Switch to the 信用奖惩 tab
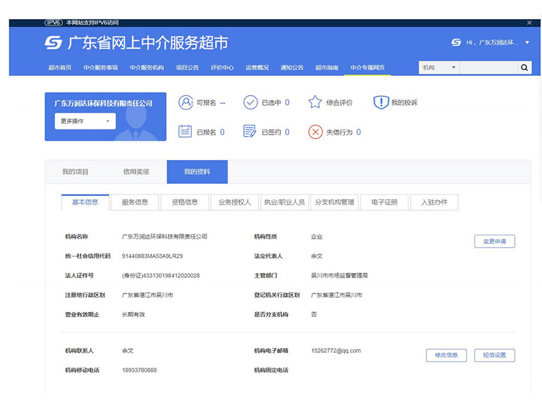This screenshot has height=407, width=542. pos(135,172)
